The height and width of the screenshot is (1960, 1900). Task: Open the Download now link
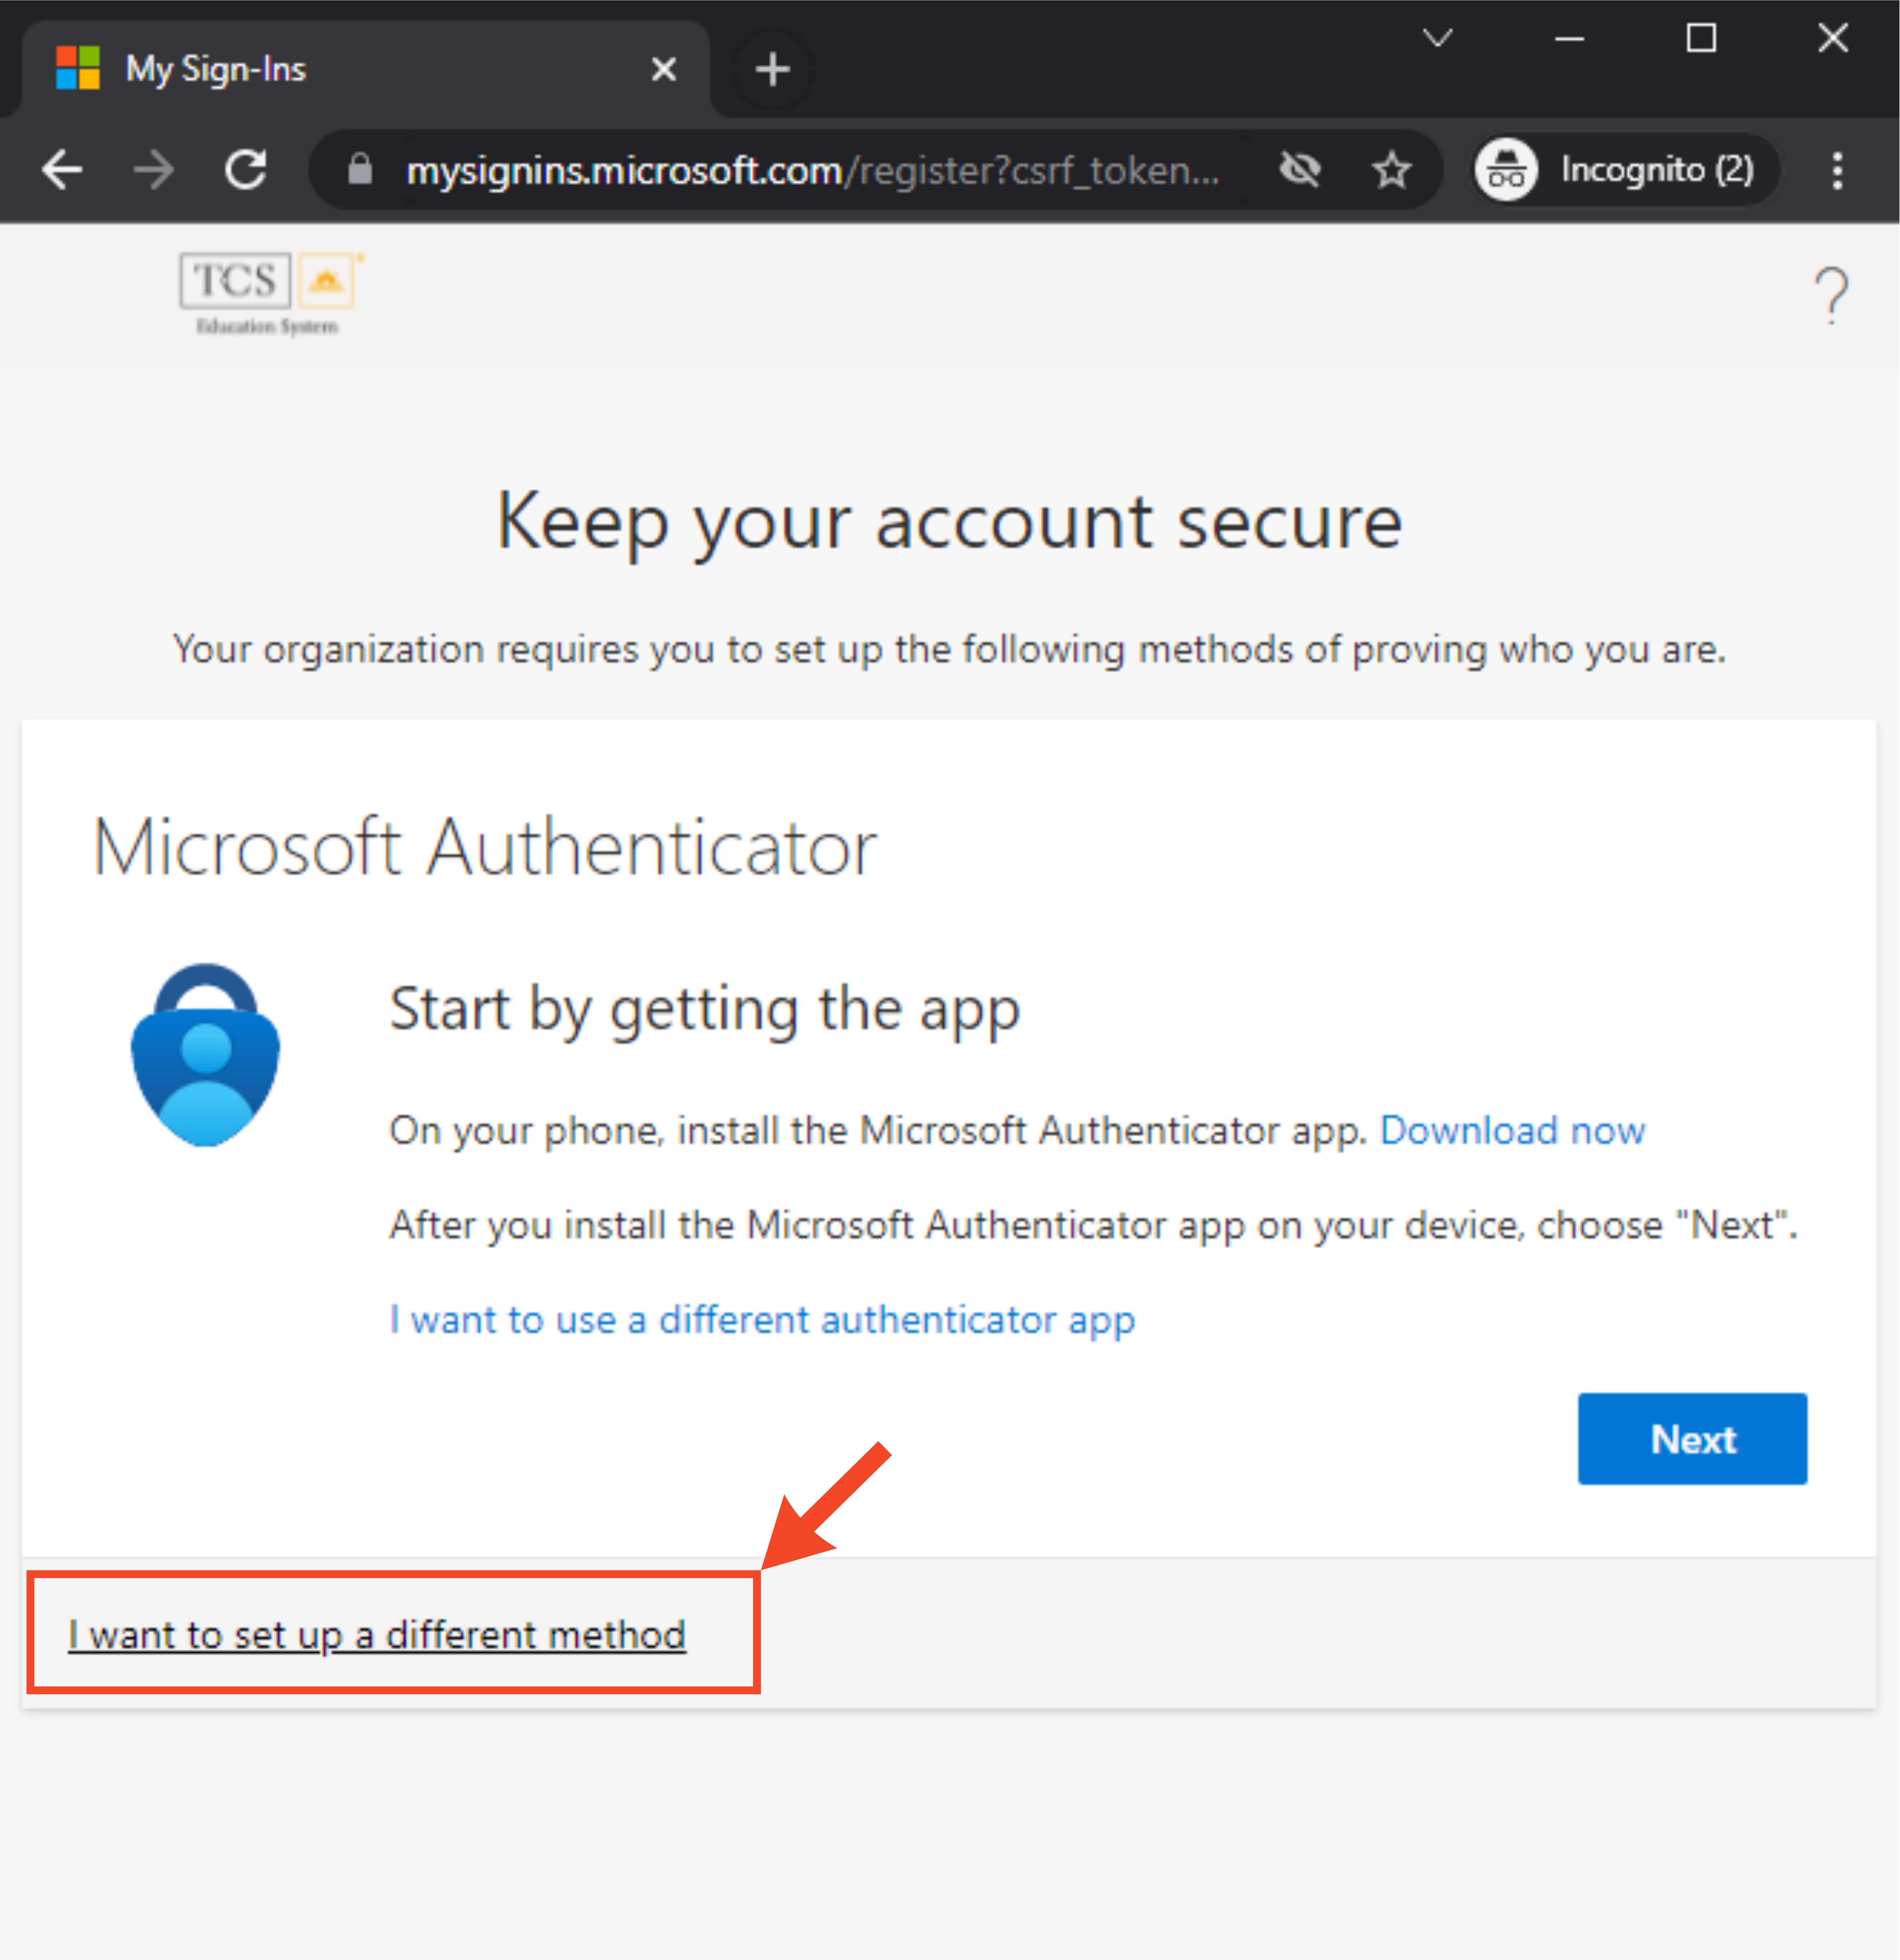(1512, 1131)
